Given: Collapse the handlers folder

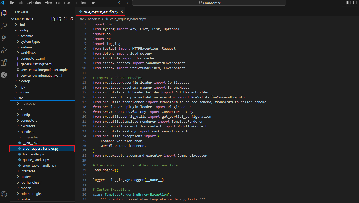Looking at the screenshot, I should [x=42, y=132].
